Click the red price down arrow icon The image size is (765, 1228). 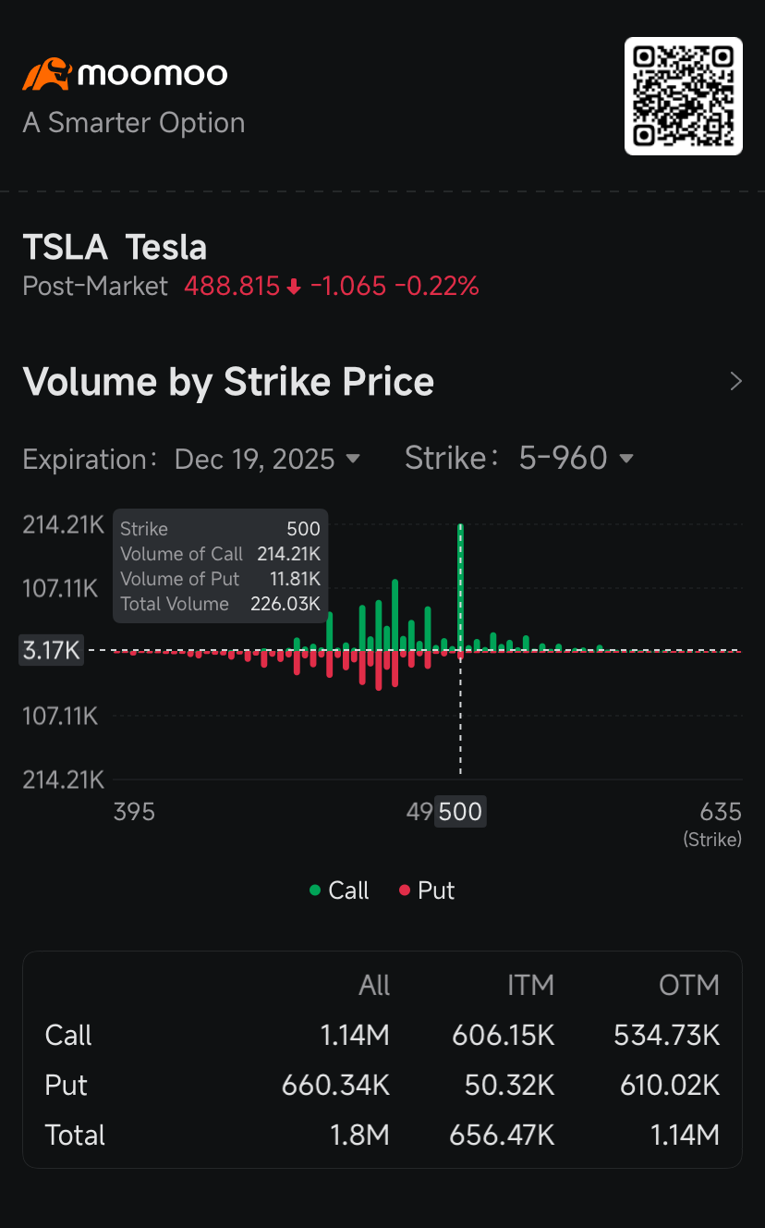click(294, 287)
